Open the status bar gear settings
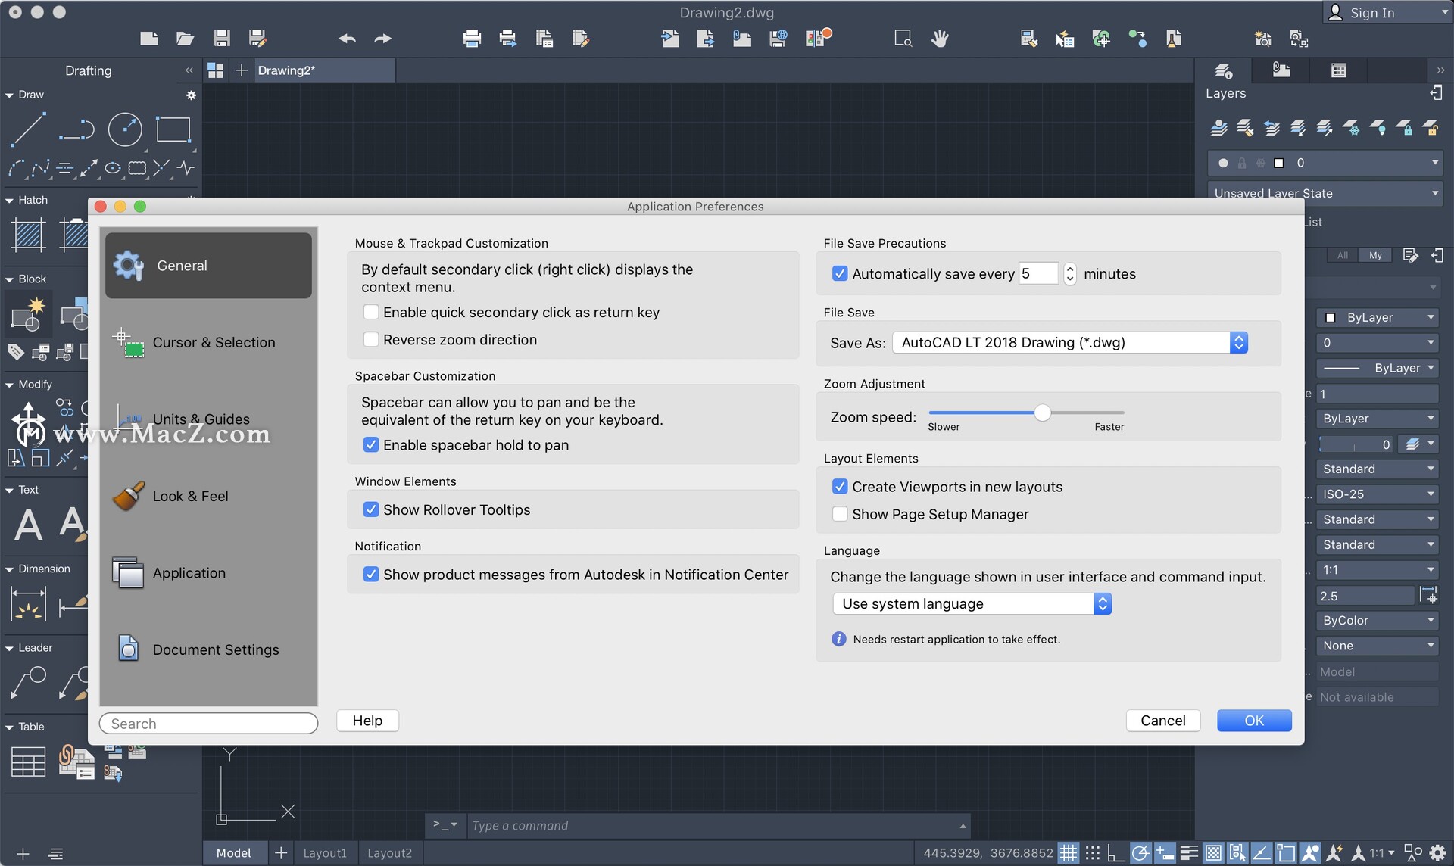Screen dimensions: 1454x866 click(x=1437, y=853)
